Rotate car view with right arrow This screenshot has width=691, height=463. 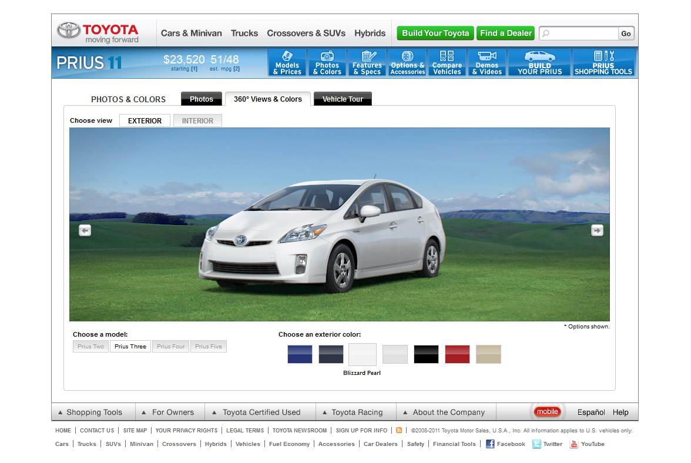pyautogui.click(x=597, y=230)
